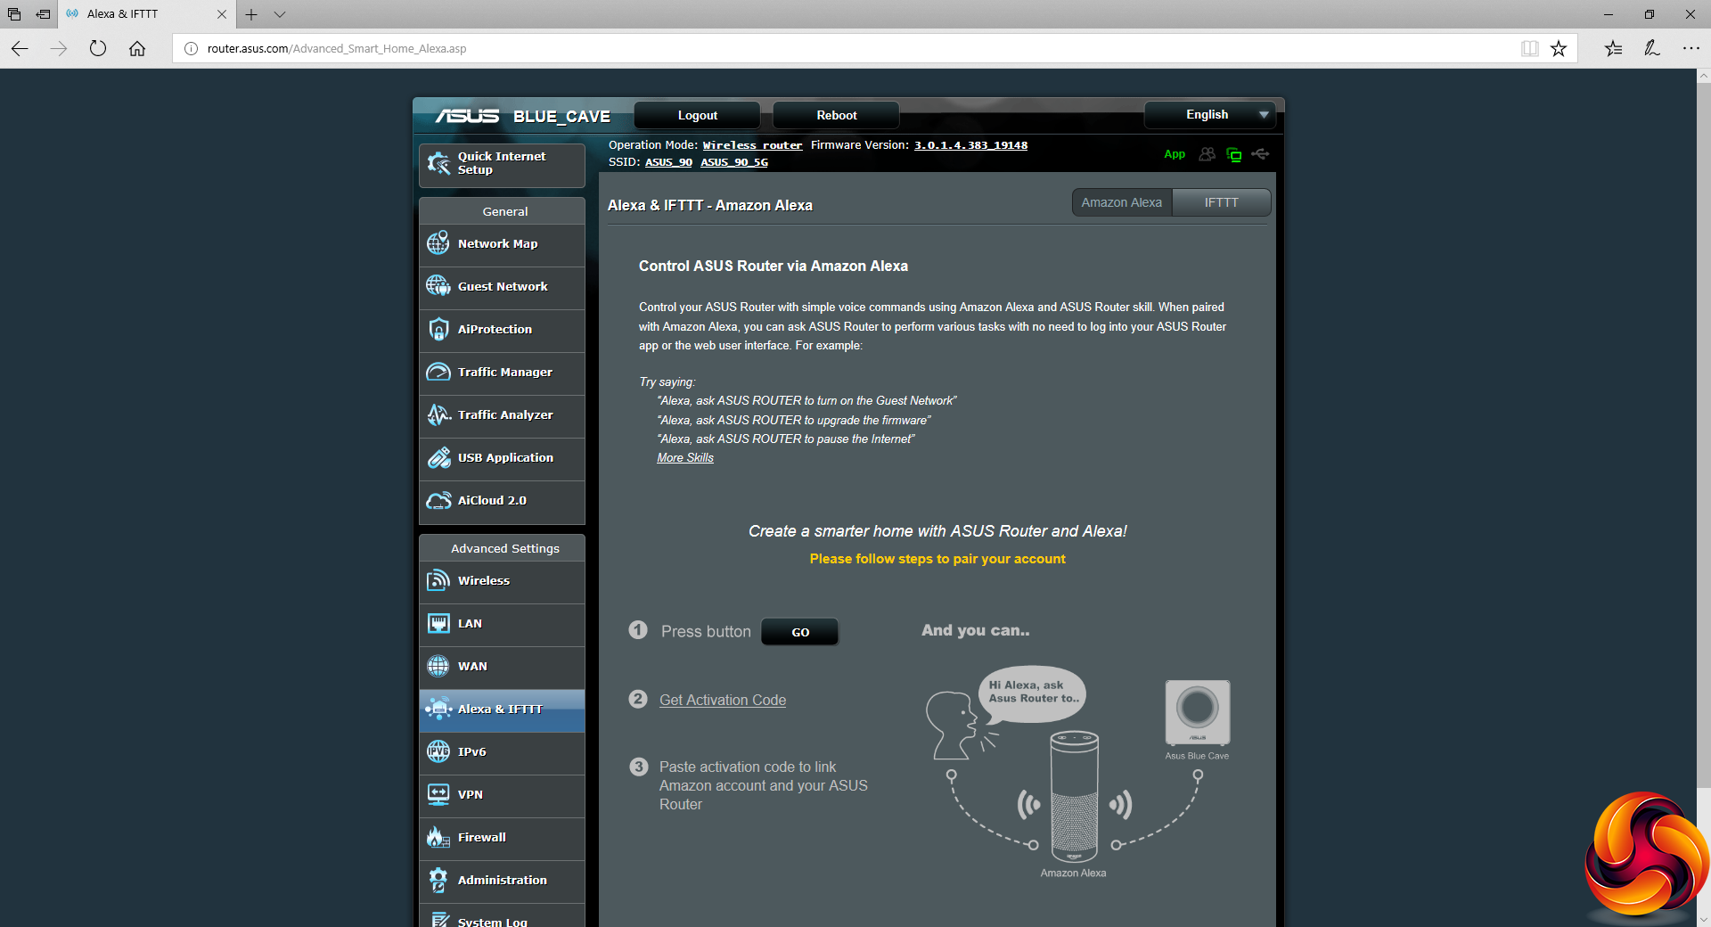The width and height of the screenshot is (1711, 927).
Task: Click the Firewall label
Action: (481, 837)
